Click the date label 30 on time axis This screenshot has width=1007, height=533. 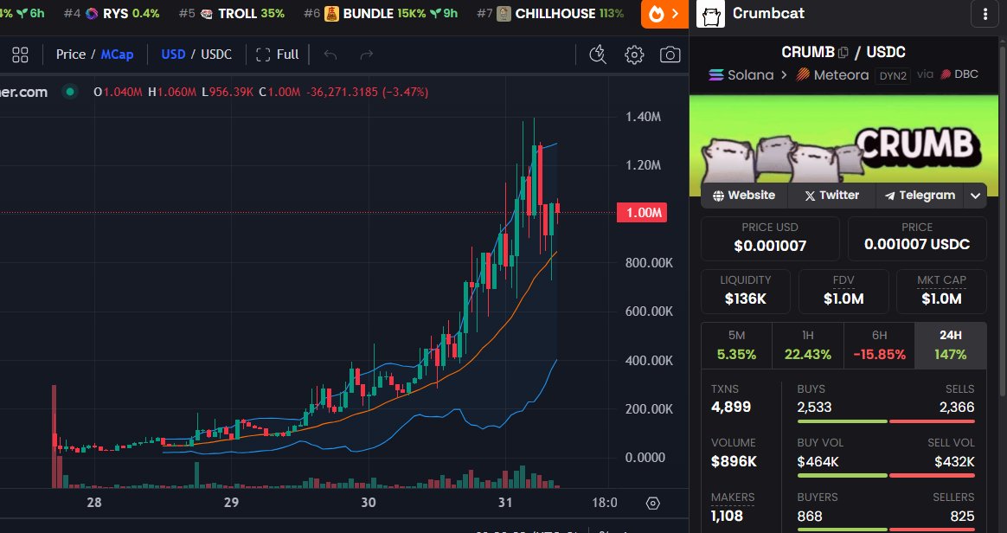click(368, 502)
